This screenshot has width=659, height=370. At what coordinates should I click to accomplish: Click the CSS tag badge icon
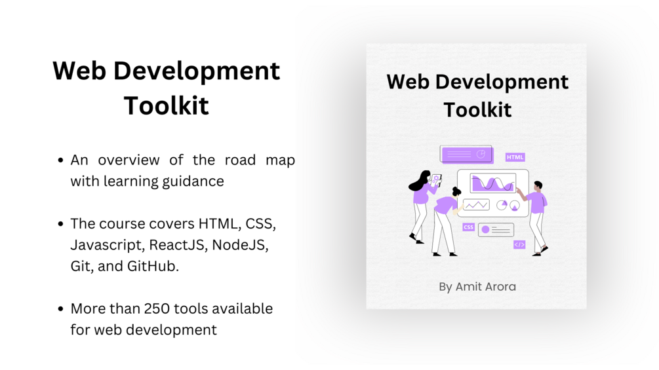pyautogui.click(x=468, y=227)
